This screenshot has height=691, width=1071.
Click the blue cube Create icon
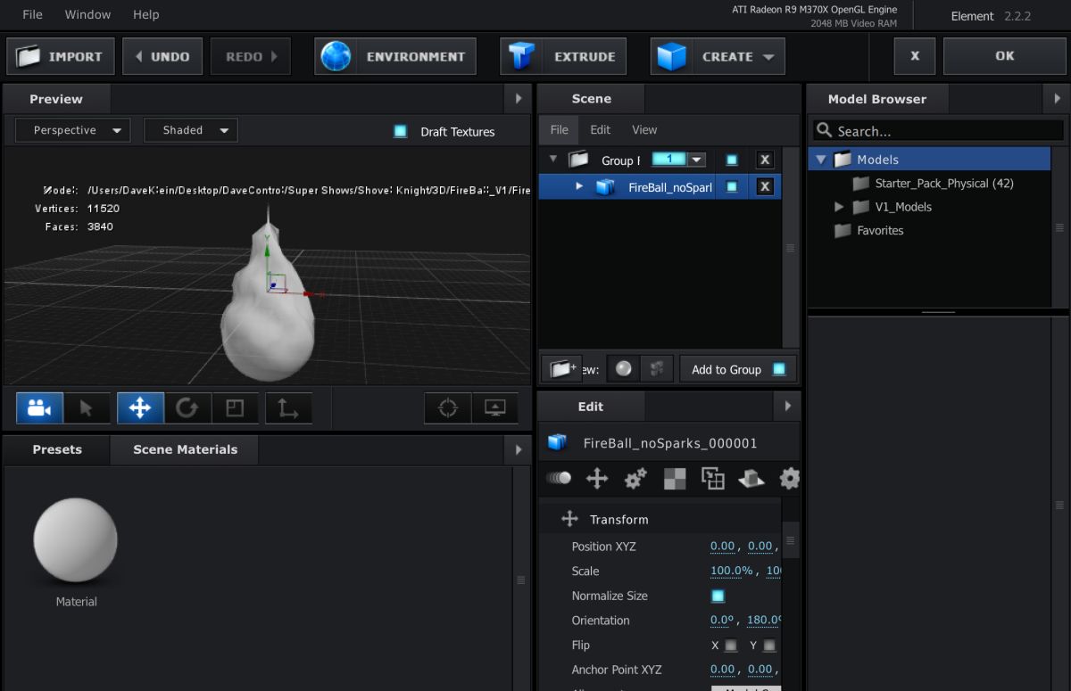(x=672, y=56)
